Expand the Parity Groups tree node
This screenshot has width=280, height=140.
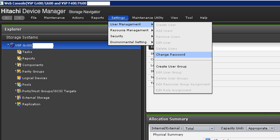tap(16, 70)
